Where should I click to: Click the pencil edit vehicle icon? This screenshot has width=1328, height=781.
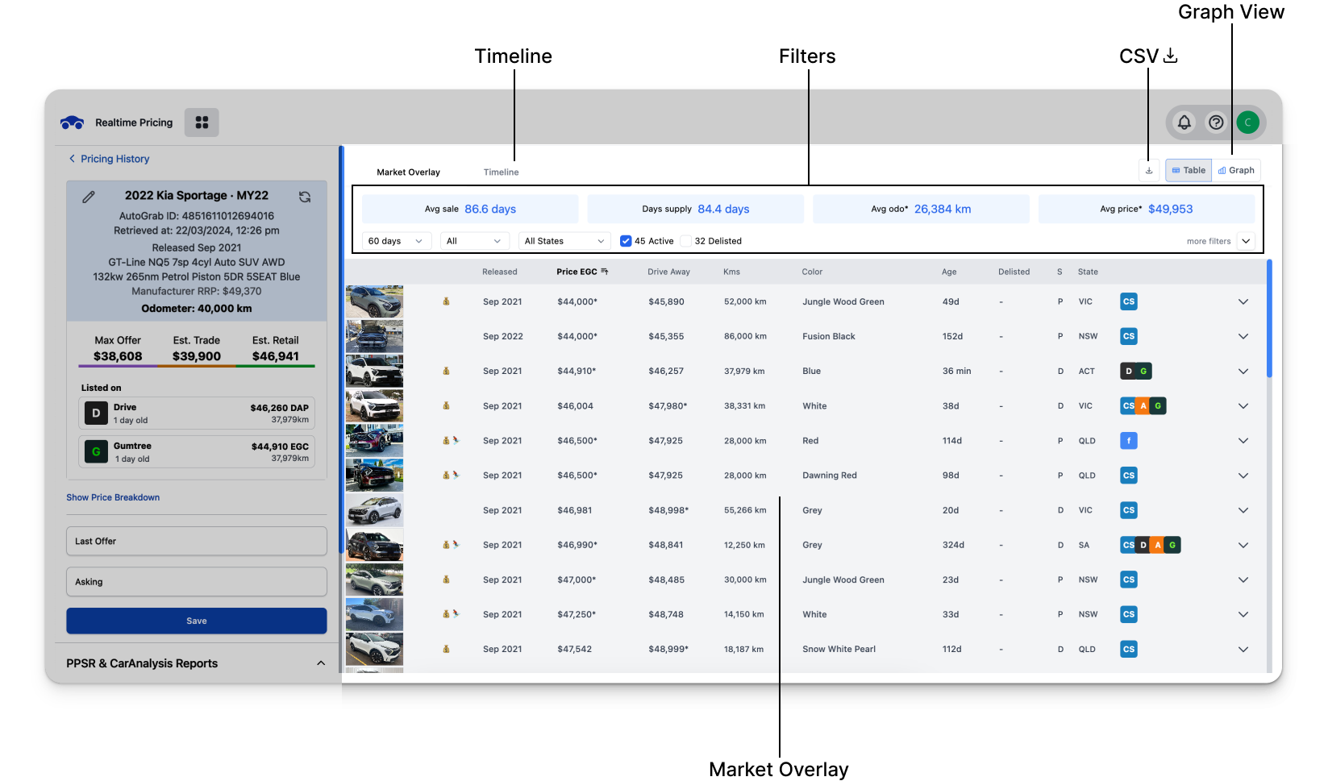tap(89, 197)
